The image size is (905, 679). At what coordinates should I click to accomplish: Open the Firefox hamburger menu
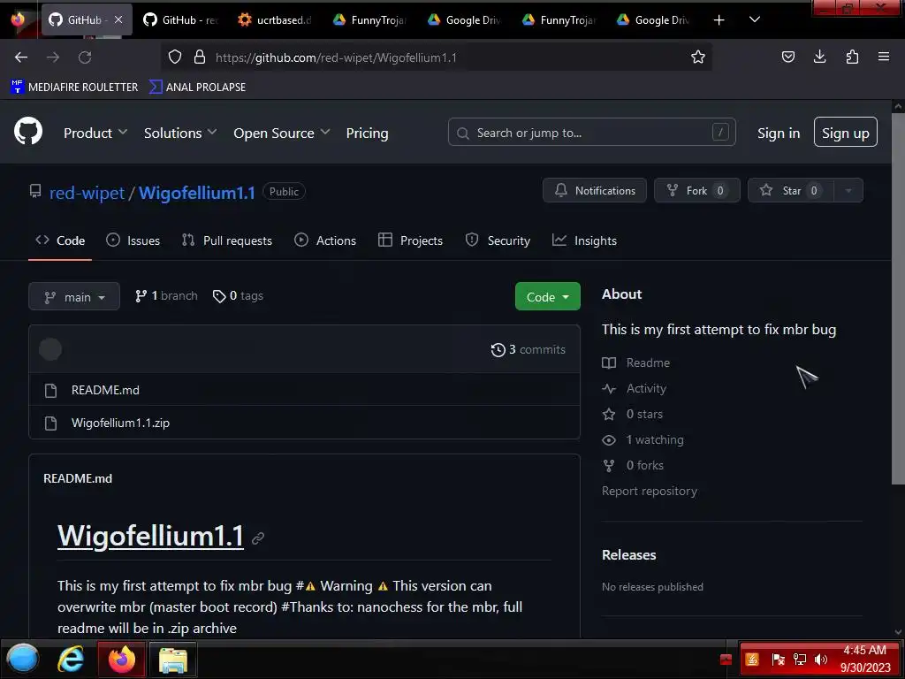click(x=884, y=57)
